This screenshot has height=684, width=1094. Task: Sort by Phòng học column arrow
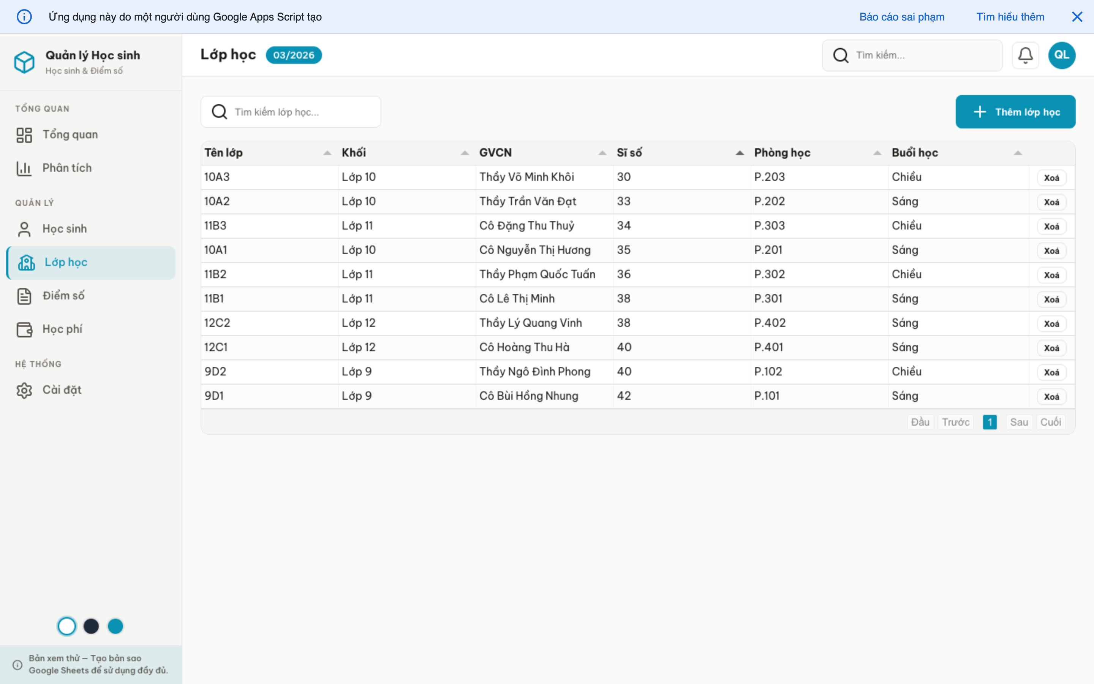click(877, 152)
